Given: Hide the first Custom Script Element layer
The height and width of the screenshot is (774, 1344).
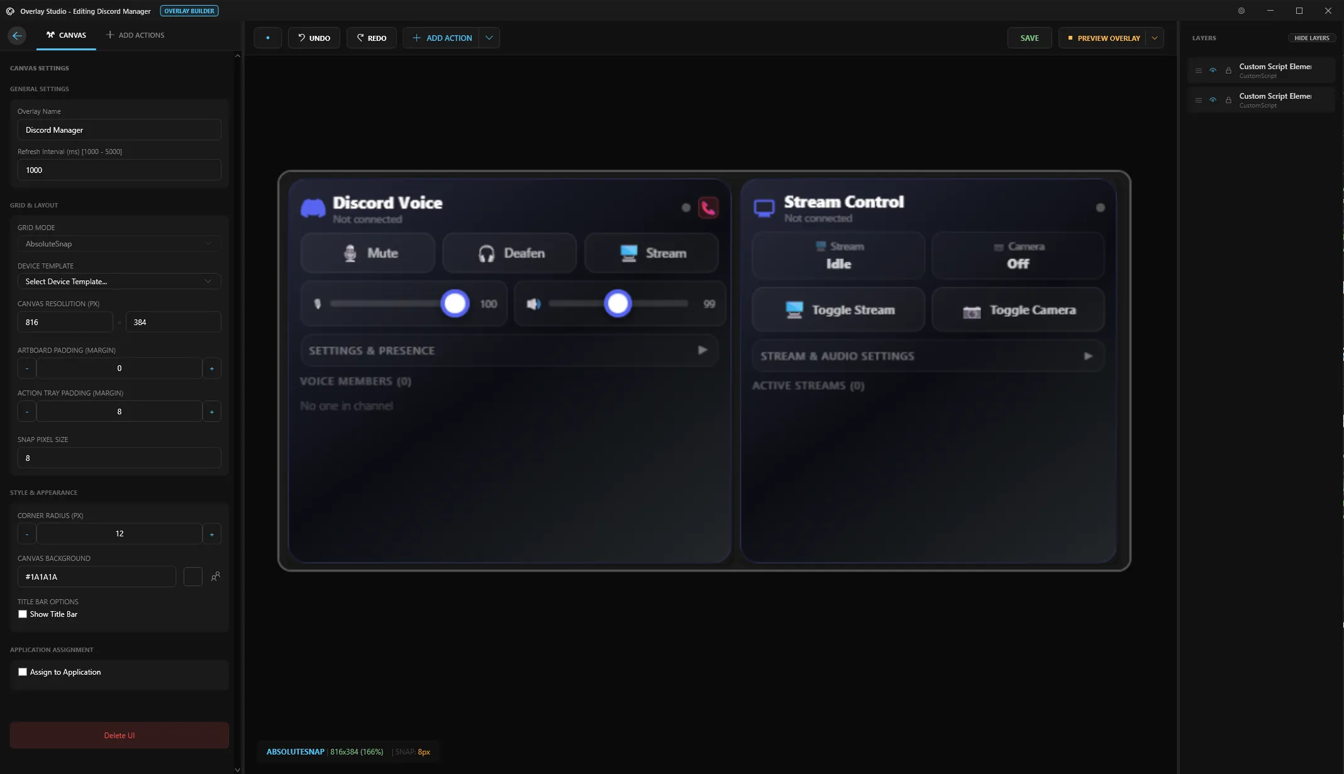Looking at the screenshot, I should (x=1213, y=70).
